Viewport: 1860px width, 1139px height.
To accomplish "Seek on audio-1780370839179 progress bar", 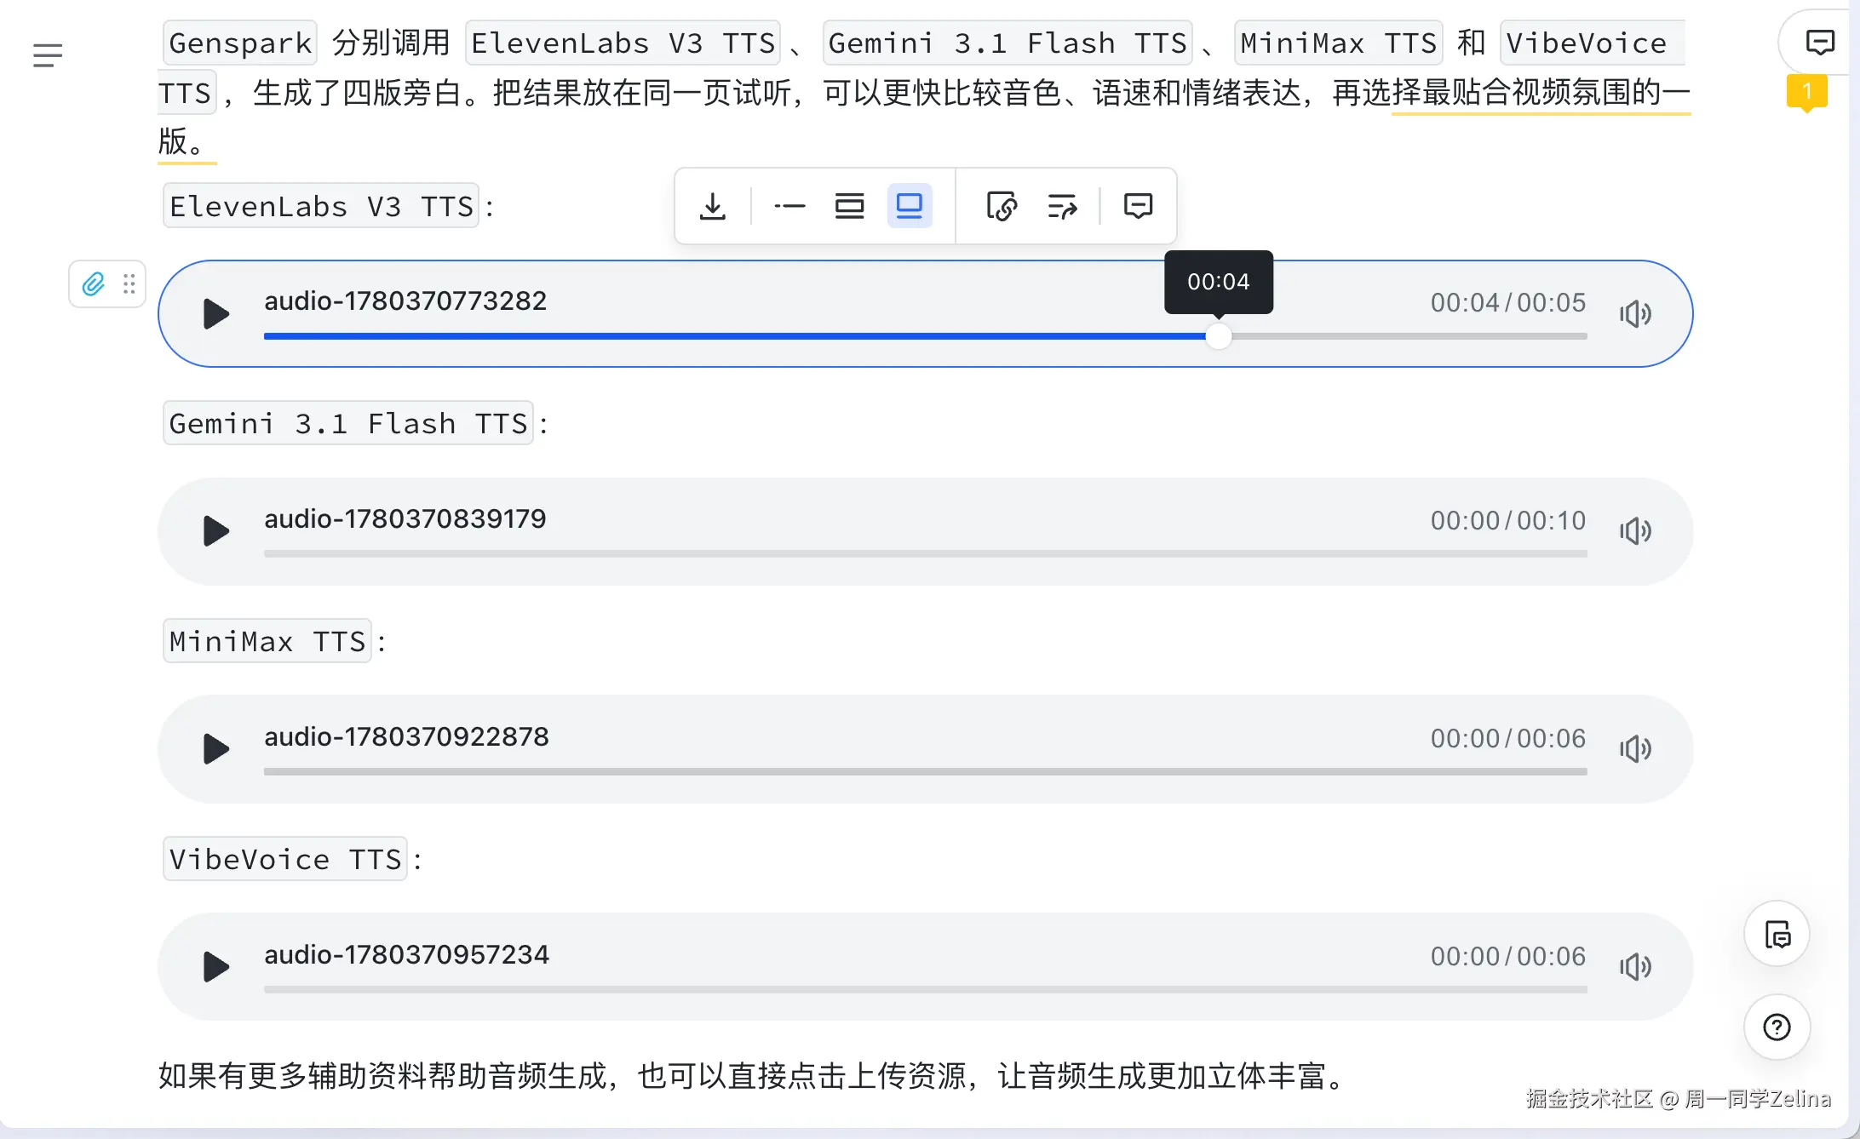I will [925, 554].
